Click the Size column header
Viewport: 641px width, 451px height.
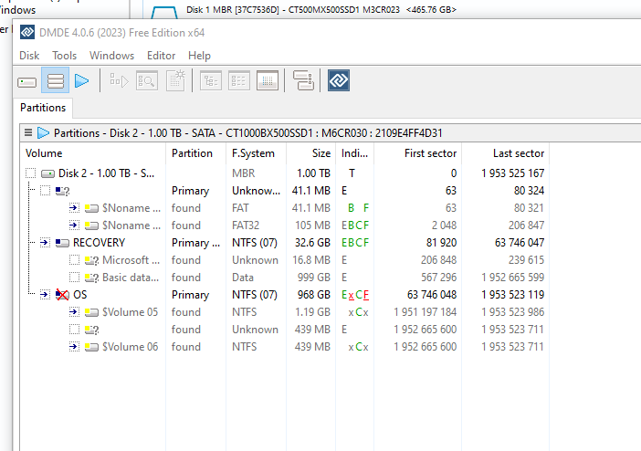(x=310, y=153)
